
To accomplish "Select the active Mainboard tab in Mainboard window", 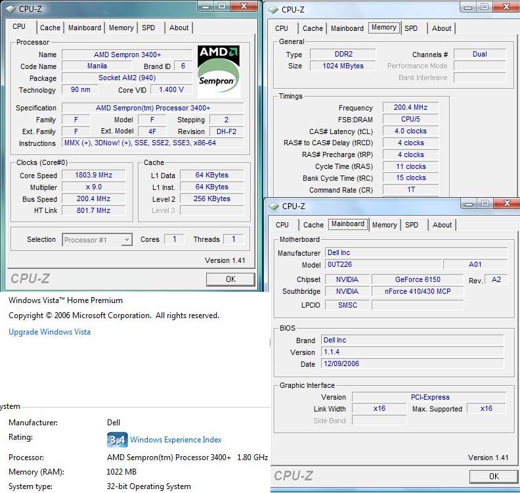I will point(348,224).
